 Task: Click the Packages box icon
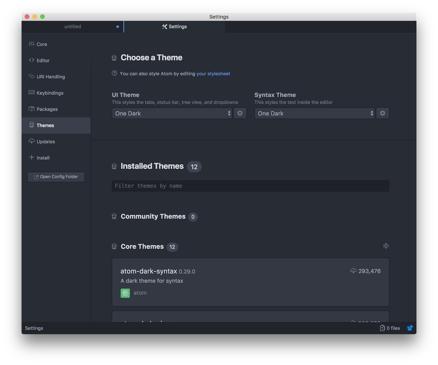pos(31,109)
